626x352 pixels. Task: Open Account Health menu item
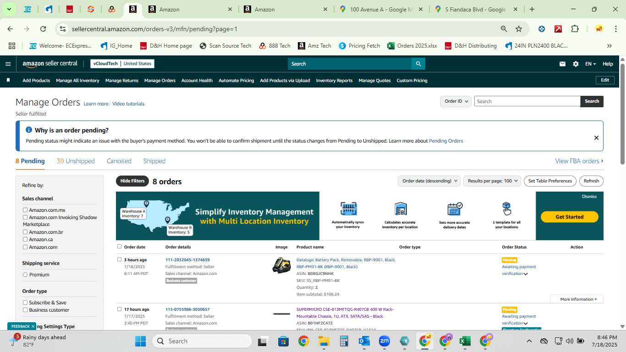click(x=197, y=80)
